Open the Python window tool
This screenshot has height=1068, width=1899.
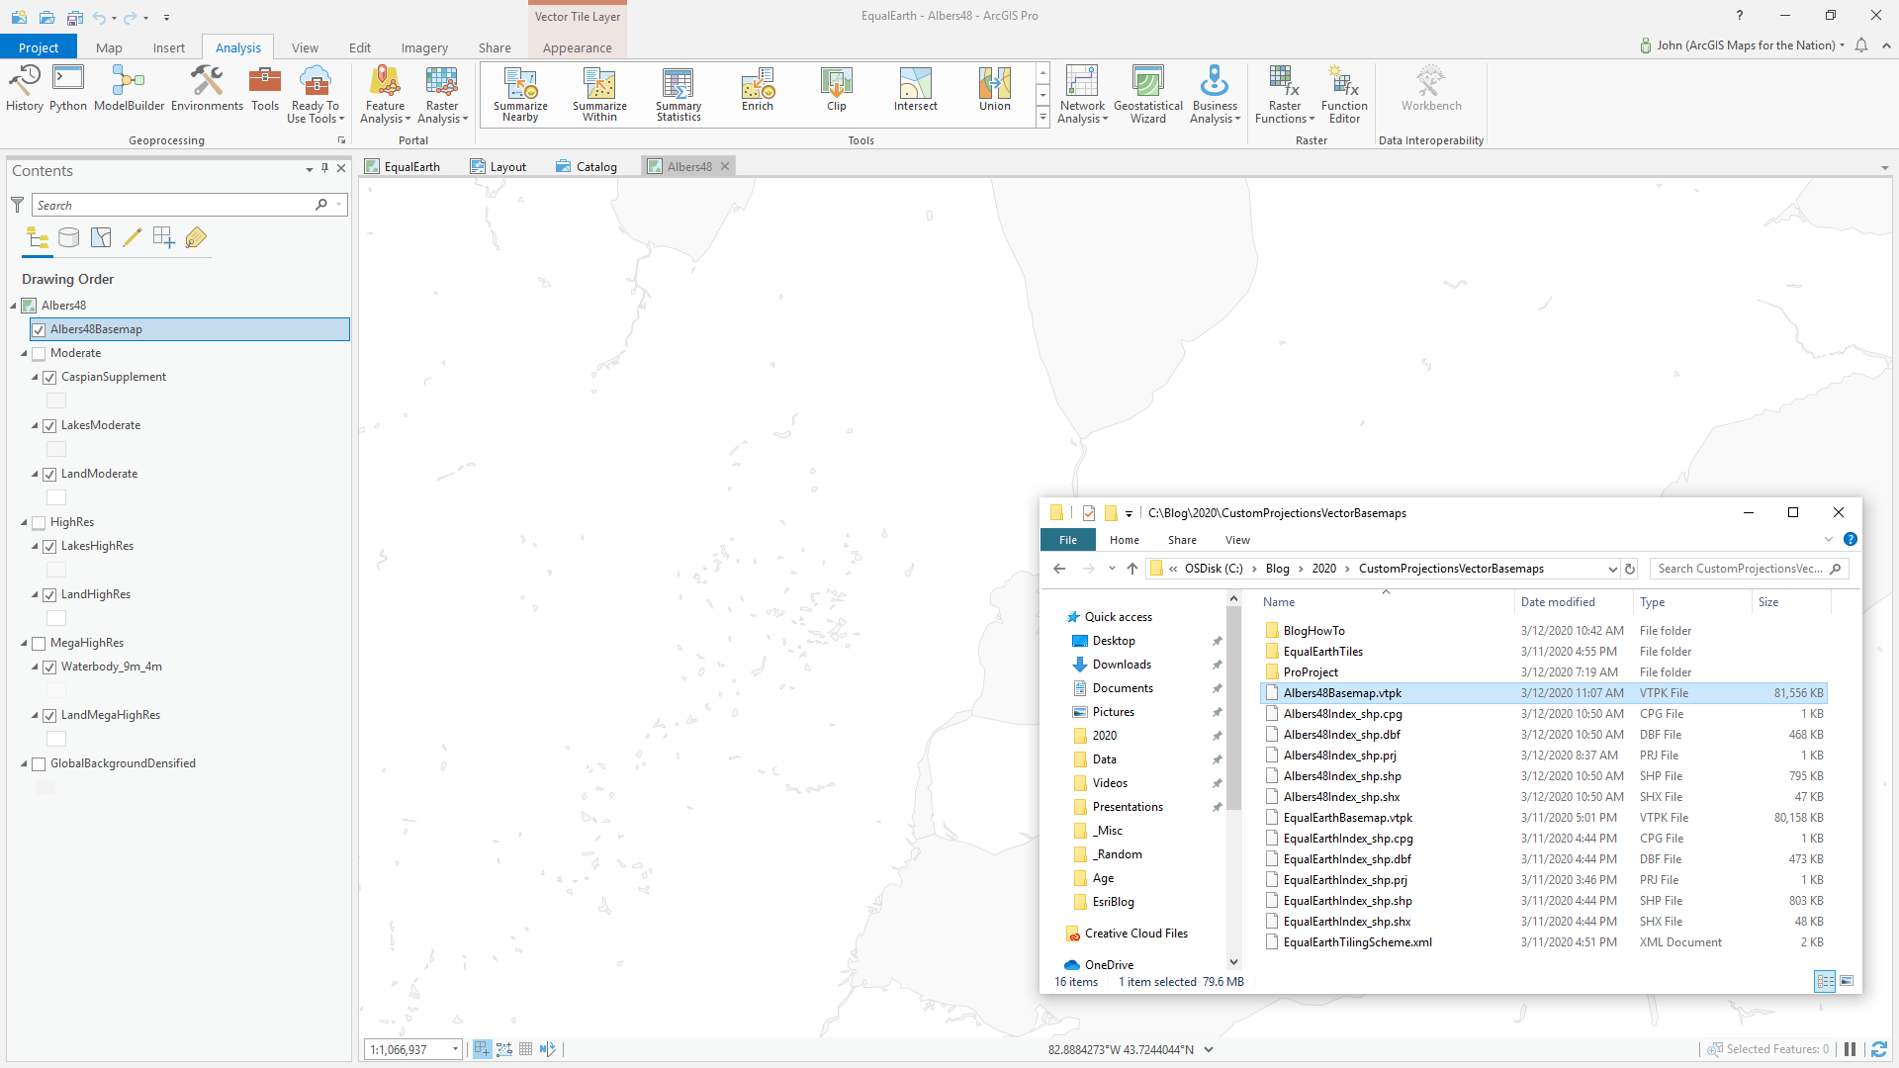(68, 89)
